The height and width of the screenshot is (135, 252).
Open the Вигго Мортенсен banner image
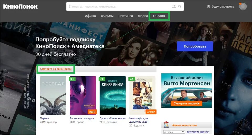click(x=186, y=91)
